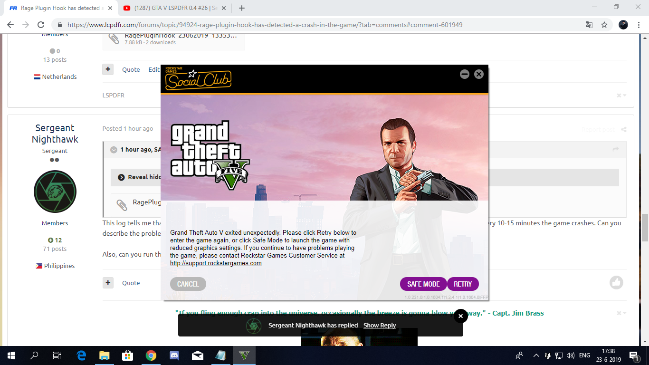Click the 'Posted 1 hour ago' timestamp
The height and width of the screenshot is (365, 649).
(x=128, y=128)
